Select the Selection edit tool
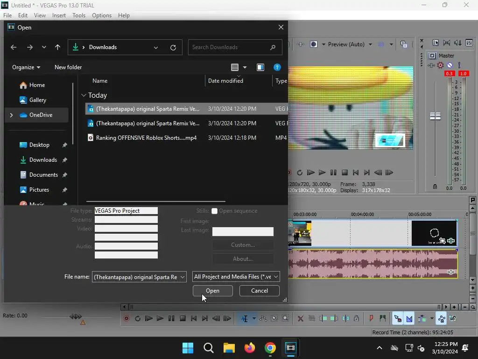The width and height of the screenshot is (478, 359). pyautogui.click(x=274, y=318)
